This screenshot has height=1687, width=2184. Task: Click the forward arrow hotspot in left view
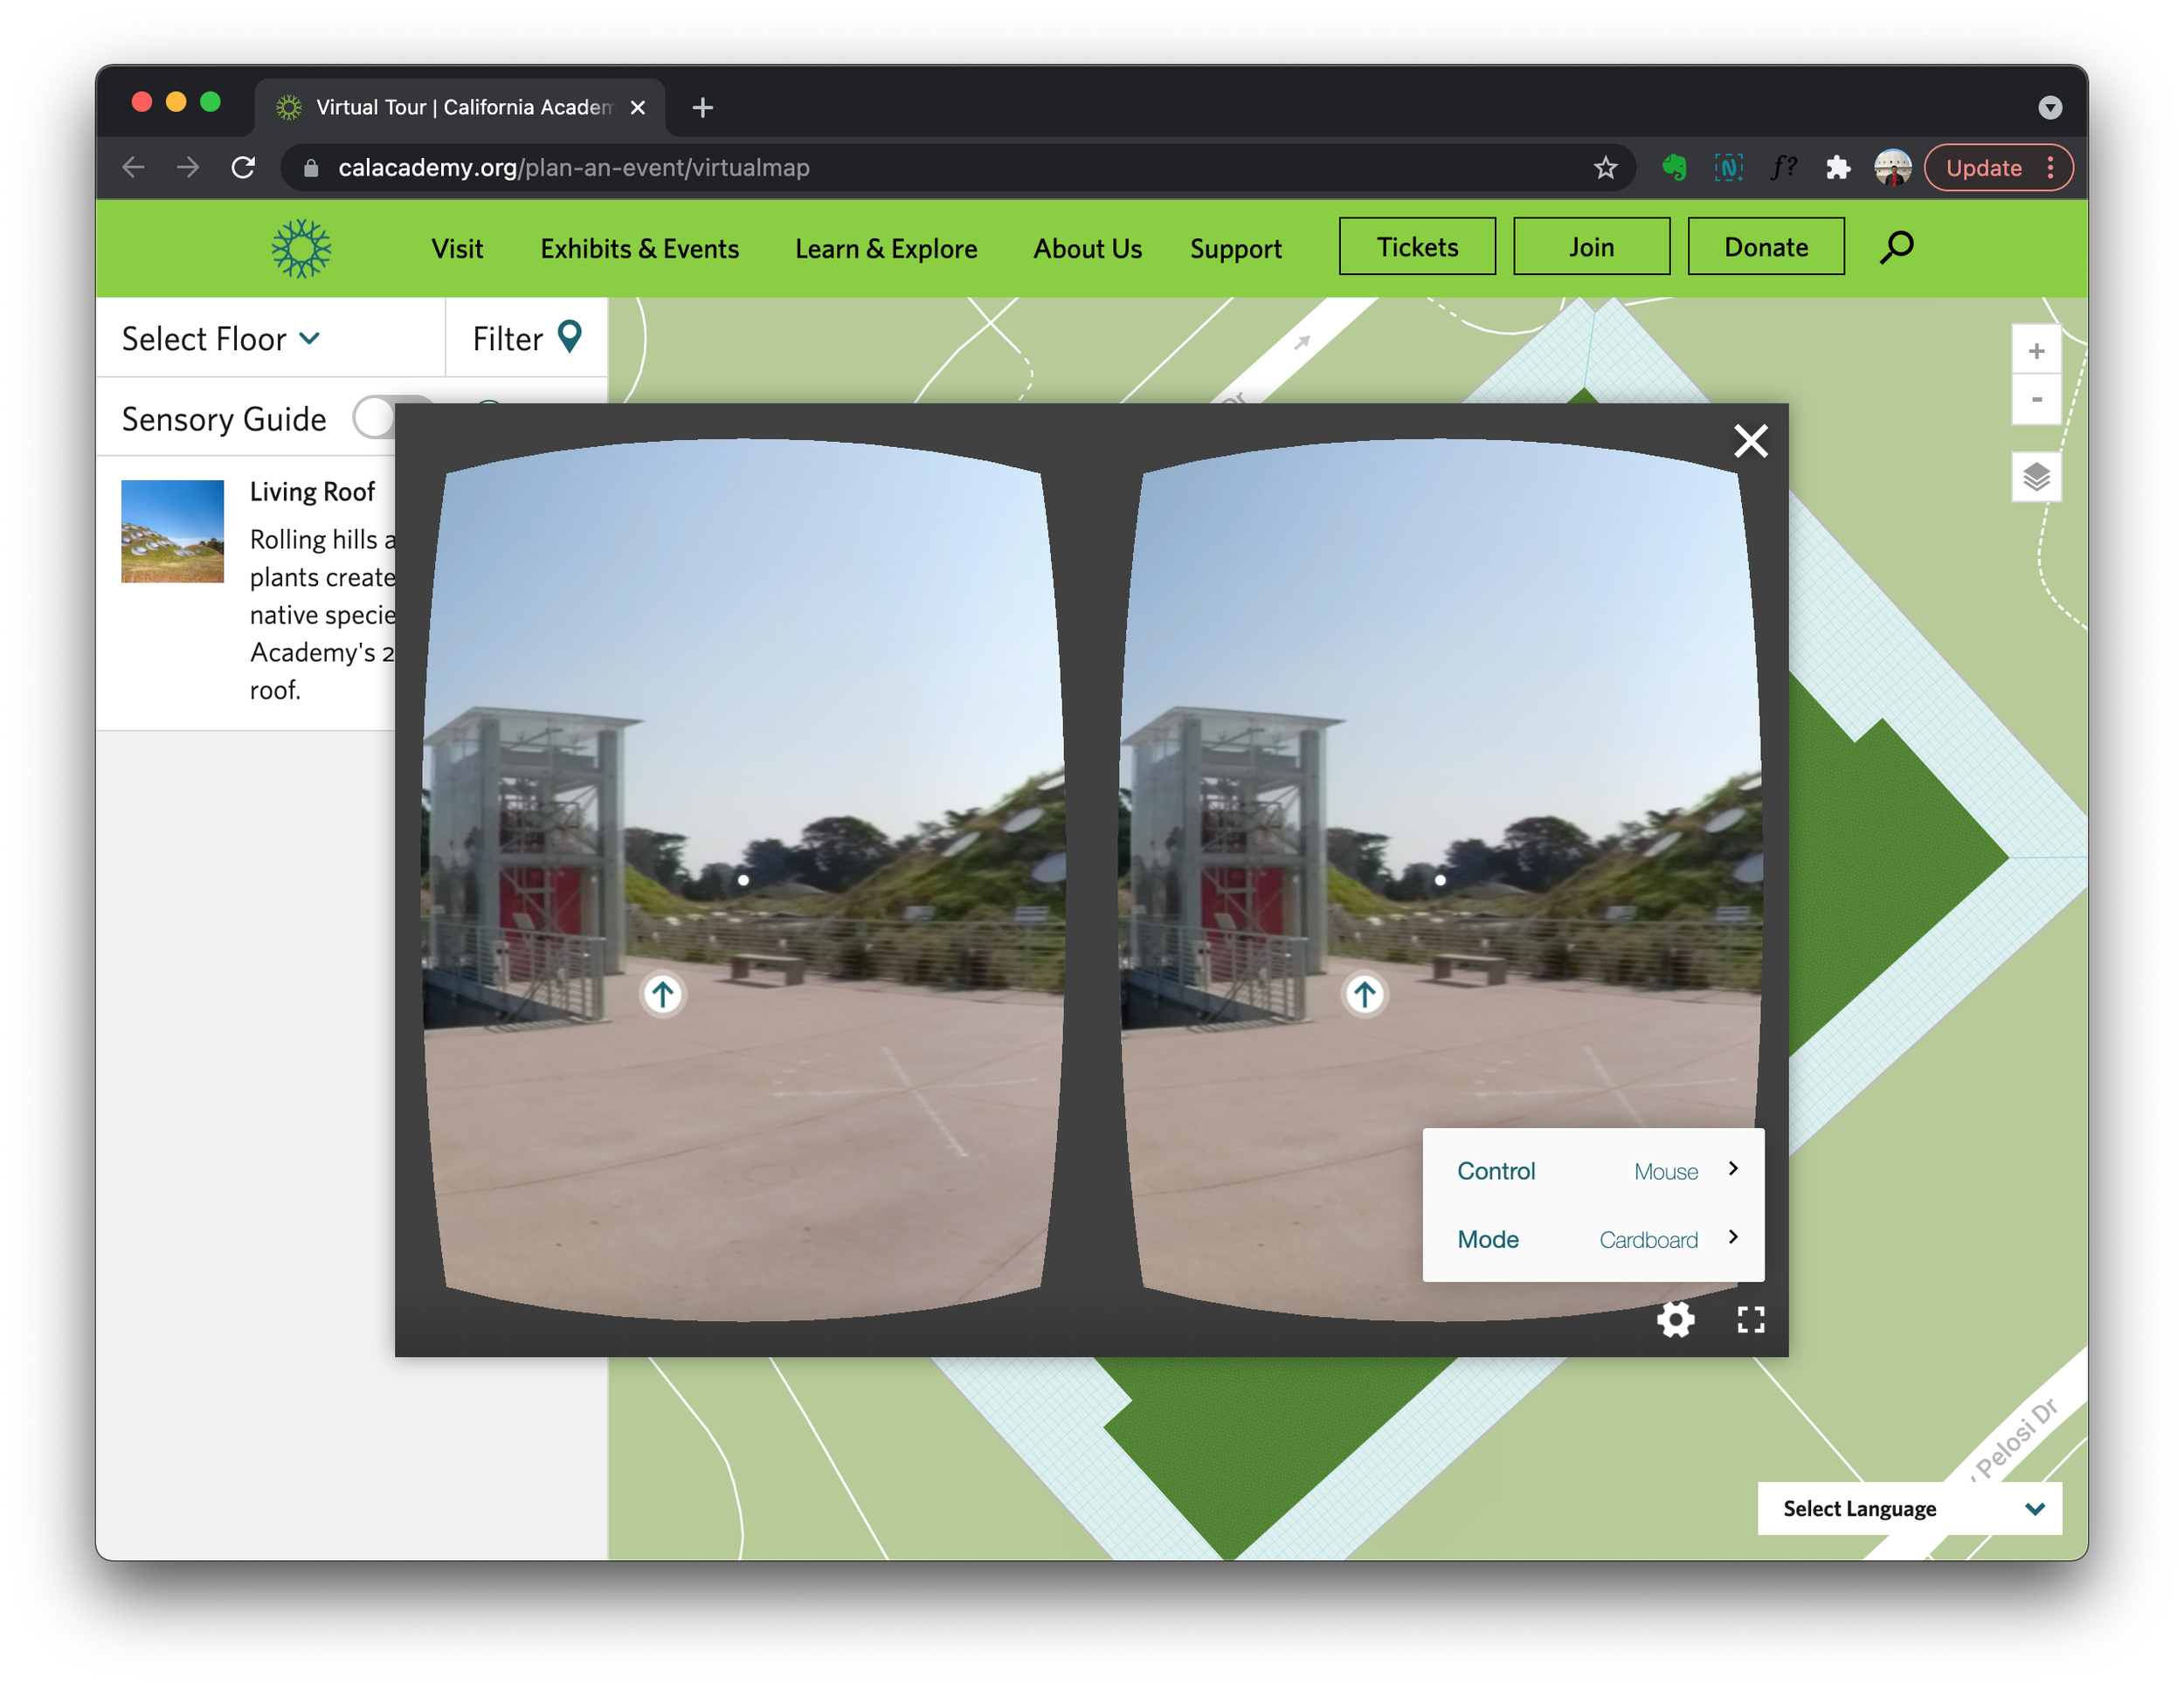(x=662, y=995)
